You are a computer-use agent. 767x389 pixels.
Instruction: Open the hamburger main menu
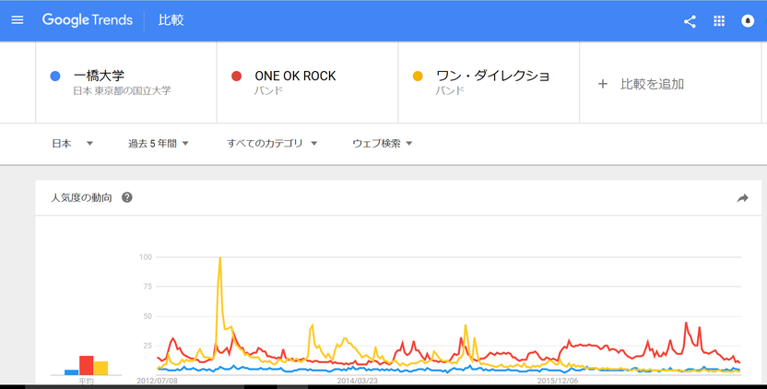18,20
